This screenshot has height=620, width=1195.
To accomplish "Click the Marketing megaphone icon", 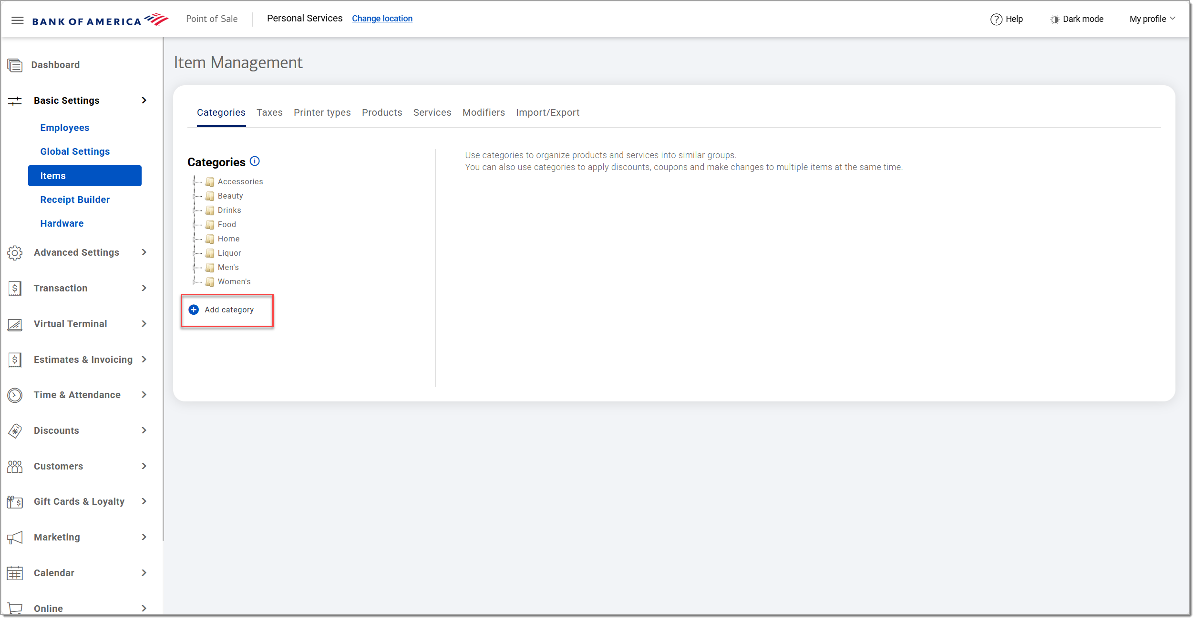I will [x=15, y=538].
